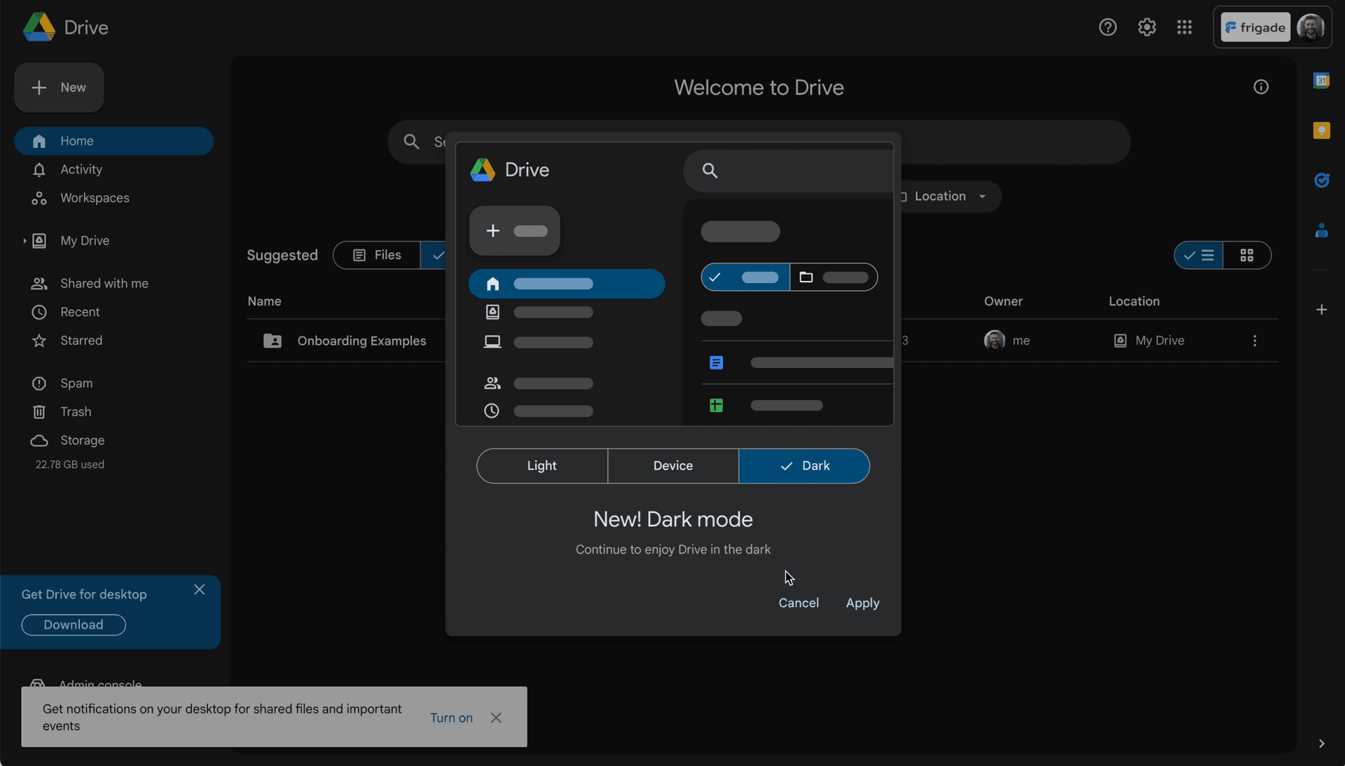Click Cancel in the dark mode dialog
Image resolution: width=1345 pixels, height=766 pixels.
coord(799,603)
